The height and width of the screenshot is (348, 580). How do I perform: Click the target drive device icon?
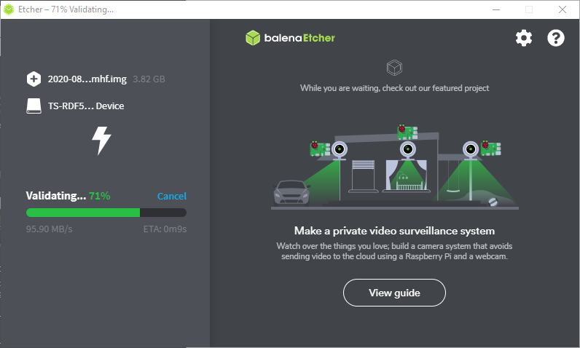[34, 106]
